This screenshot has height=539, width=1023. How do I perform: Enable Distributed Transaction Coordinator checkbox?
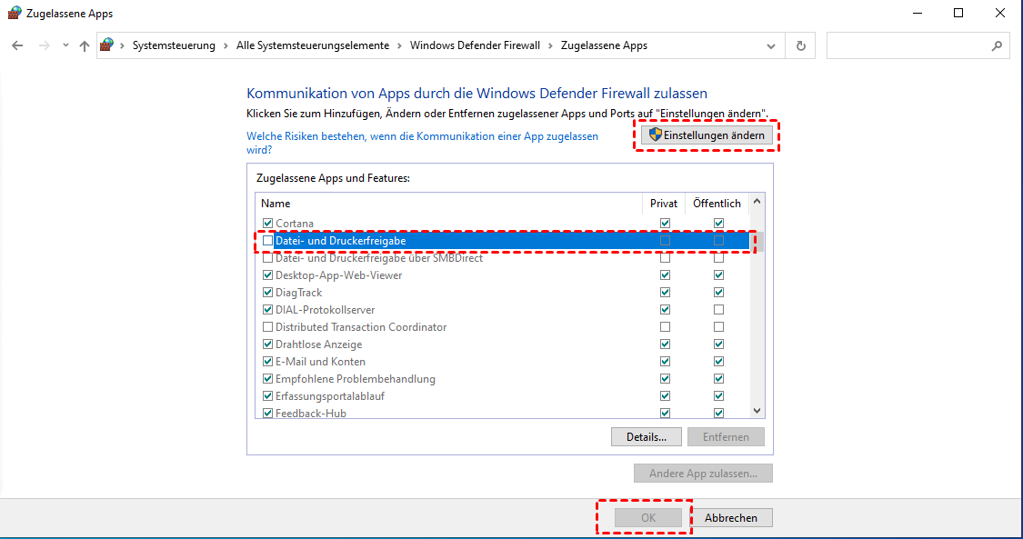267,327
